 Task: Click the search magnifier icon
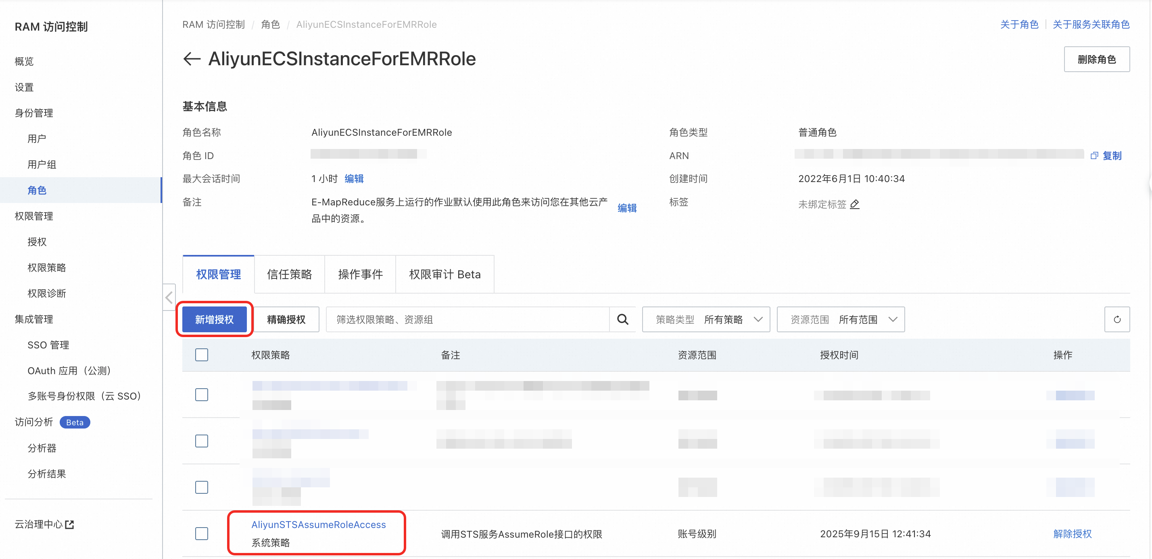tap(622, 319)
